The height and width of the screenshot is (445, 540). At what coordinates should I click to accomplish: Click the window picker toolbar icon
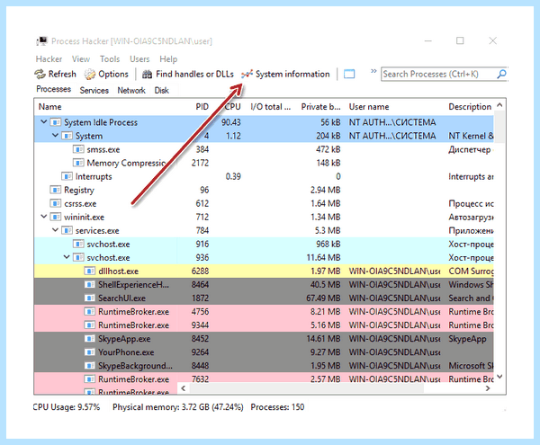(349, 75)
